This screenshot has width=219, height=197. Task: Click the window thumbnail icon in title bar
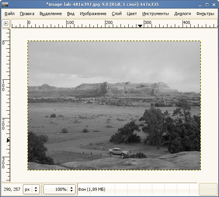pos(5,5)
